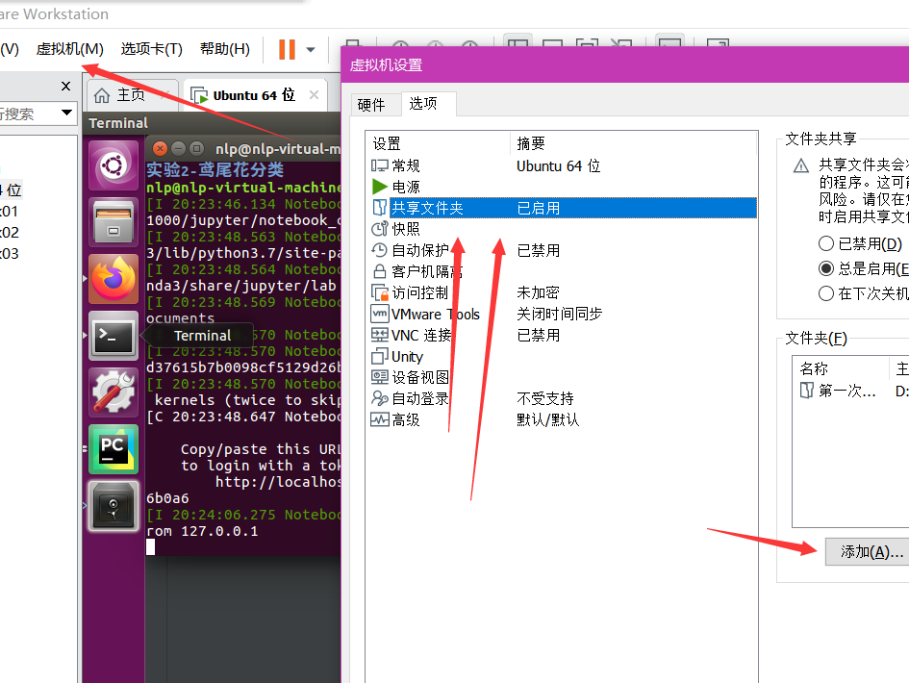Image resolution: width=909 pixels, height=683 pixels.
Task: Open the 虚拟机(M) menu
Action: 69,49
